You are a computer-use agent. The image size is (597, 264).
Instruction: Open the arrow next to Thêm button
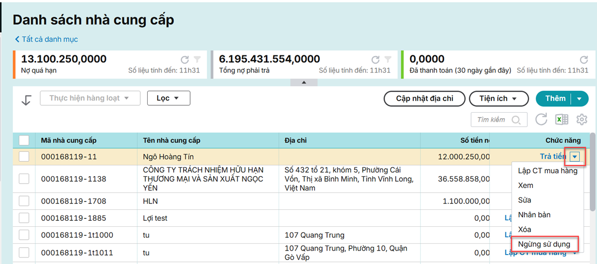579,99
